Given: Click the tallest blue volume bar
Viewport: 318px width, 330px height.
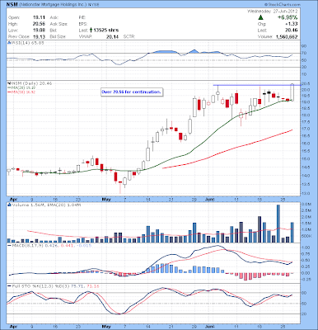Looking at the screenshot, I should (278, 224).
